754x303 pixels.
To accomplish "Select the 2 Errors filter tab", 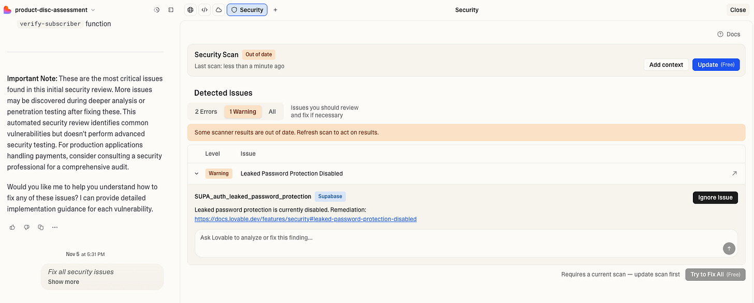I will point(206,112).
